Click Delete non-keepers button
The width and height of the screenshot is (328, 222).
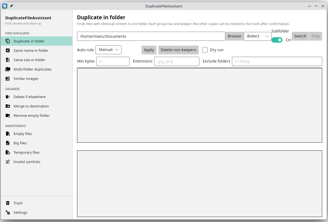[178, 50]
